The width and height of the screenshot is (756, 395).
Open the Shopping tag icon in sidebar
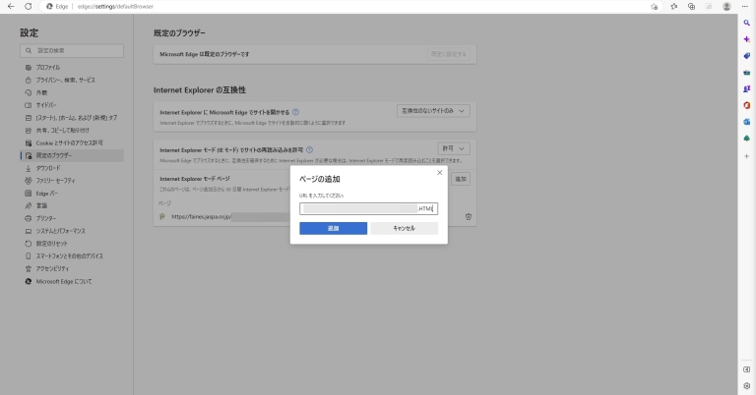tap(747, 55)
